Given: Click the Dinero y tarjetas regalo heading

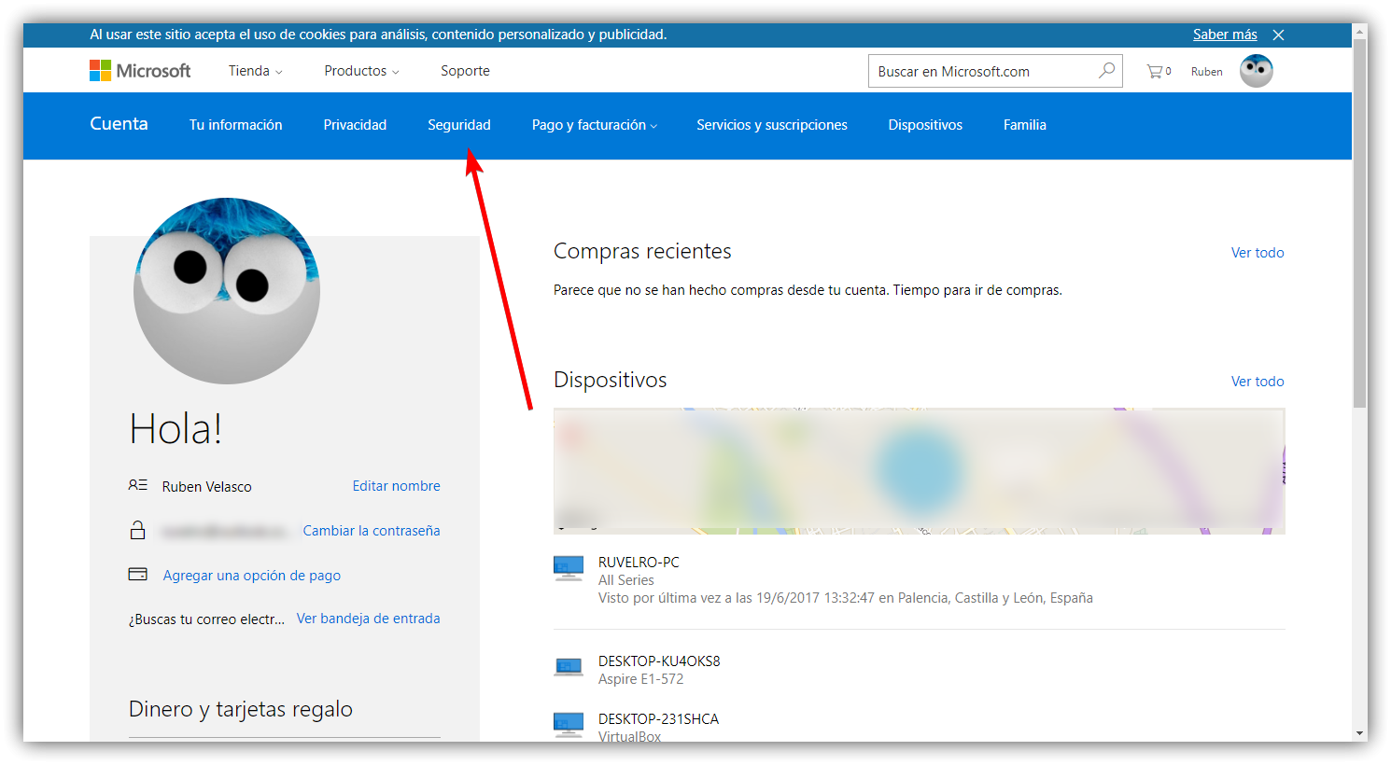Looking at the screenshot, I should [241, 709].
